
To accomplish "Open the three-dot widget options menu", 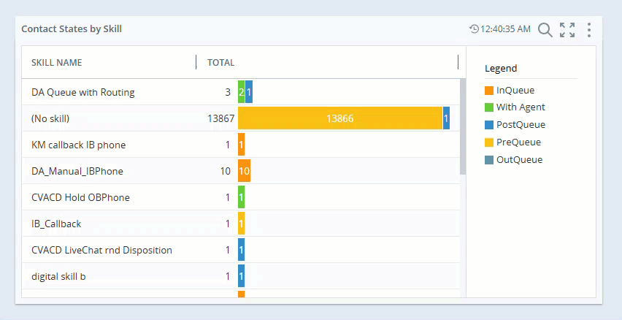I will pyautogui.click(x=589, y=29).
